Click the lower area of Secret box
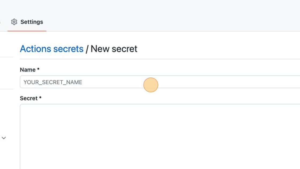This screenshot has height=169, width=300. pyautogui.click(x=160, y=157)
